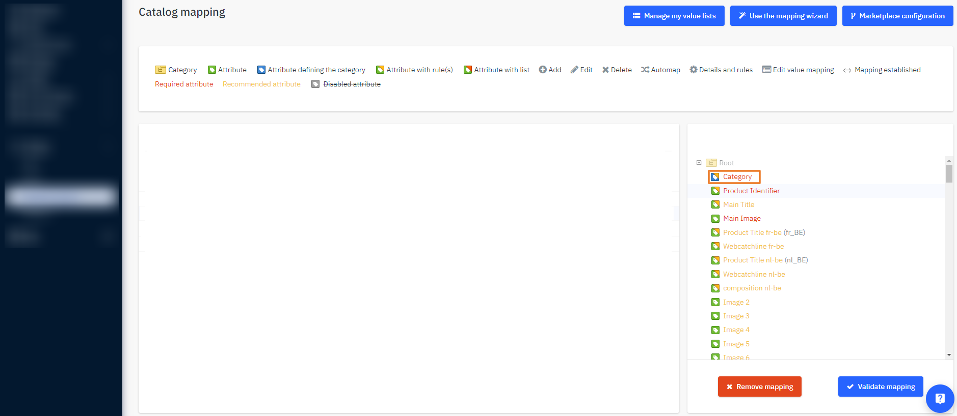Click the tag icon next to Main Image
This screenshot has height=416, width=957.
[x=715, y=219]
